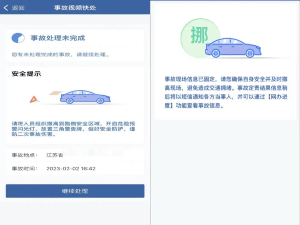Click the blue car beside 挪 circle
This screenshot has width=300, height=225.
pyautogui.click(x=233, y=48)
